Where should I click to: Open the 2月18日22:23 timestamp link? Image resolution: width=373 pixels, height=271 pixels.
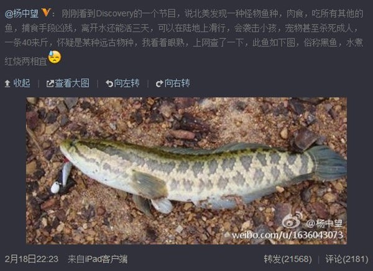tap(32, 259)
